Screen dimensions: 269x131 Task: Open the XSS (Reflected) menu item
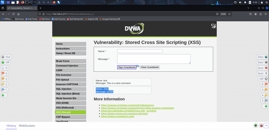coord(70,108)
